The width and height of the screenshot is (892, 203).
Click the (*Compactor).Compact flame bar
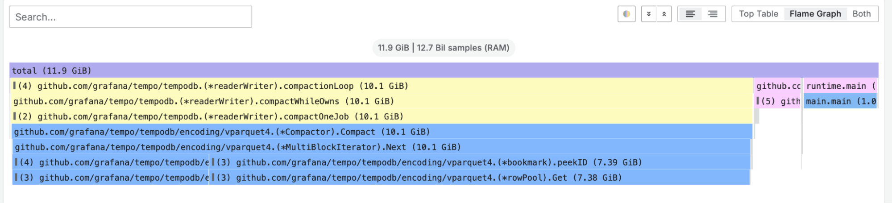point(382,132)
